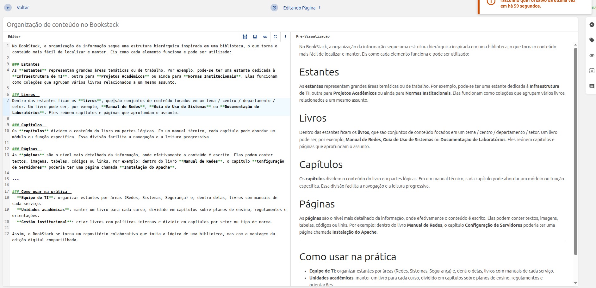Expand the right sidebar with arrow toggle
The height and width of the screenshot is (288, 596).
(x=592, y=25)
